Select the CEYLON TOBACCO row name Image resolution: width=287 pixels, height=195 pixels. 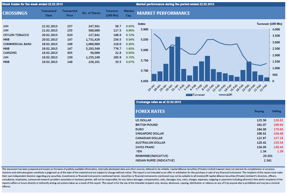(x=16, y=35)
